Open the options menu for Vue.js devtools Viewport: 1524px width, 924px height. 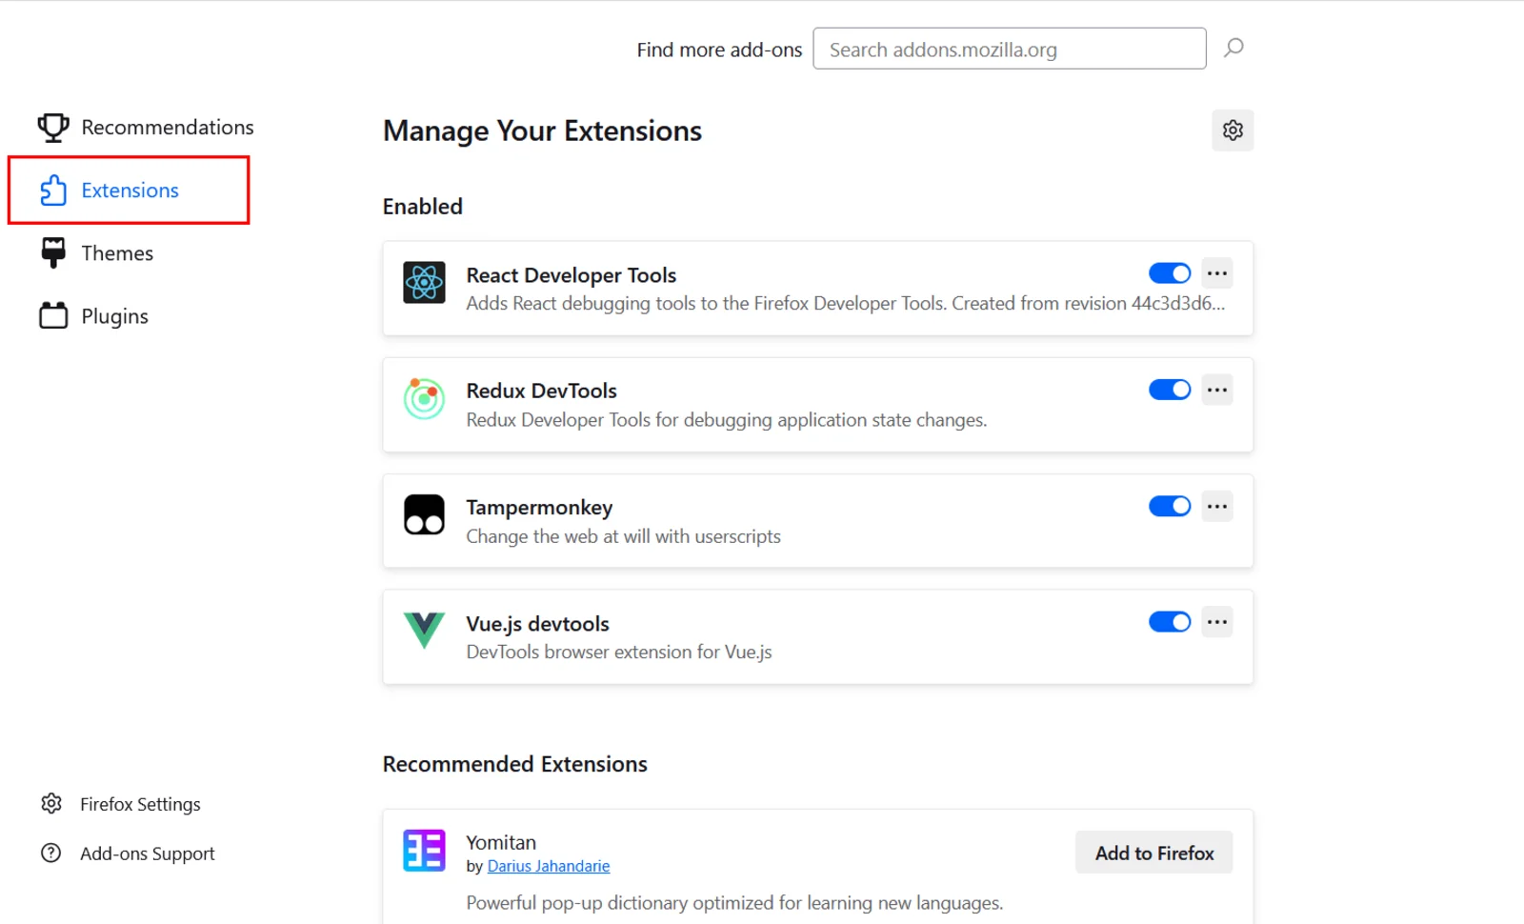coord(1216,621)
